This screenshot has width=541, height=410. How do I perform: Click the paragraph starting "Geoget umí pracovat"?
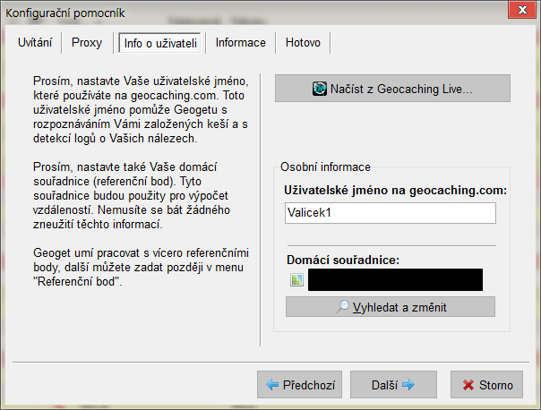tap(141, 268)
